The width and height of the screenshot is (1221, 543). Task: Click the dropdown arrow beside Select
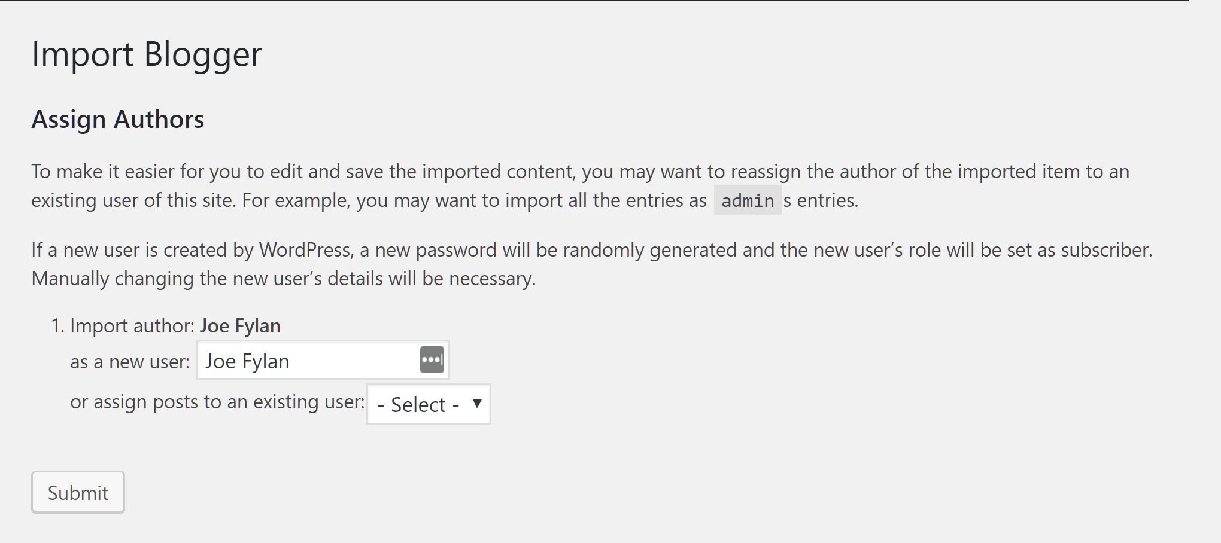click(477, 404)
